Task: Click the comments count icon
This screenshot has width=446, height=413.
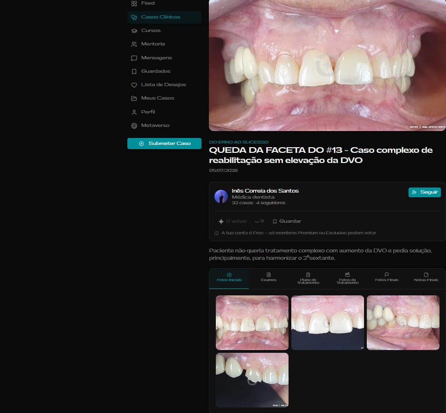Action: pyautogui.click(x=257, y=221)
